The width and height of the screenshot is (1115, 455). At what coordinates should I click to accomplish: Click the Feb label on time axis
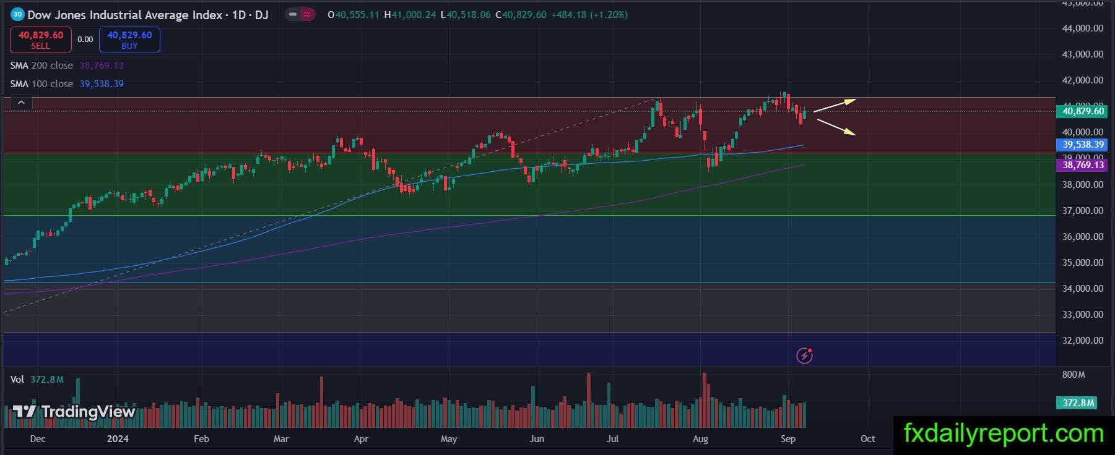[201, 439]
